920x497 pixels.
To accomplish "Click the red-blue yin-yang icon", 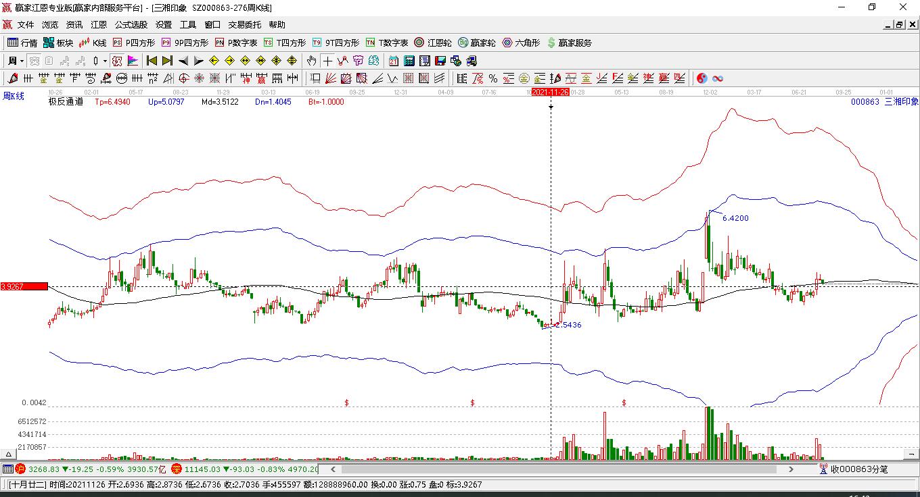I will click(702, 78).
